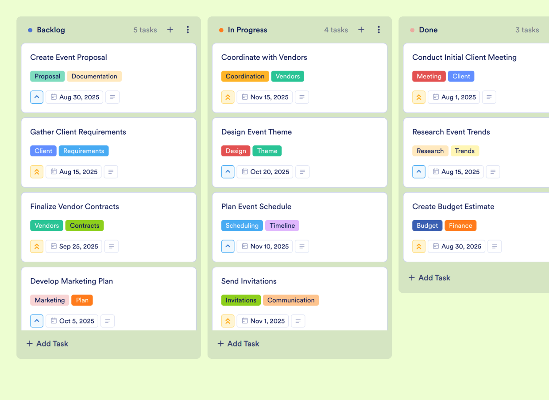549x400 pixels.
Task: Click the Marketing tag on Develop Marketing Plan
Action: point(50,300)
